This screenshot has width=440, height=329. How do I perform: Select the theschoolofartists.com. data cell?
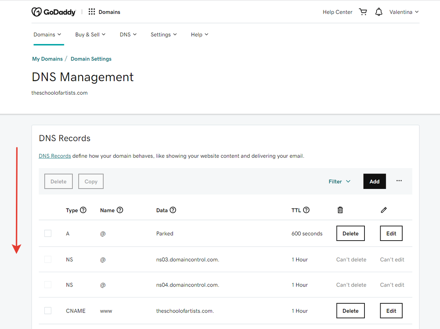(185, 311)
